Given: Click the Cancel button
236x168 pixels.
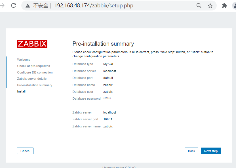Looking at the screenshot, I should tap(25, 151).
